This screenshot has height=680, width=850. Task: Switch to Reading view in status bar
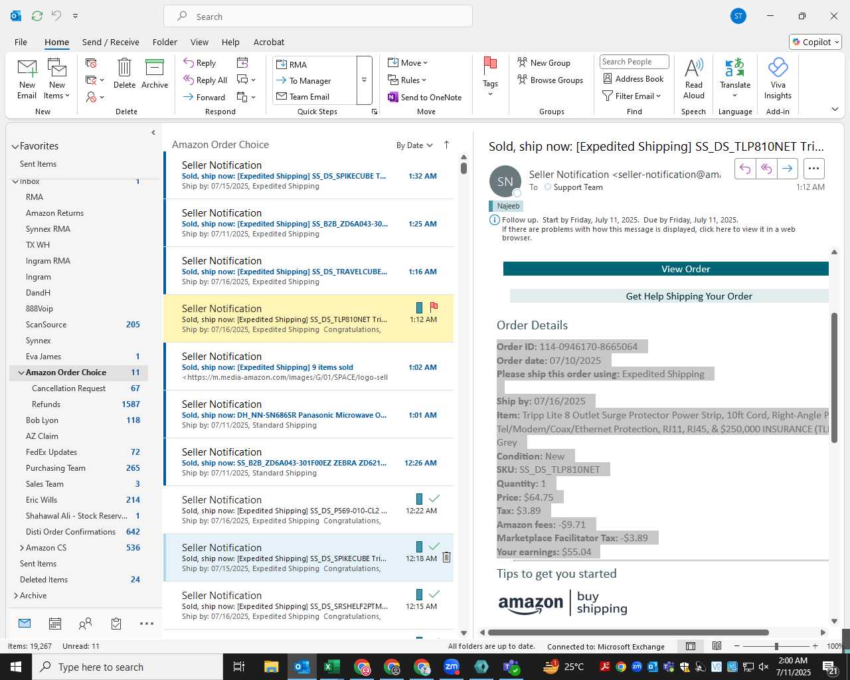click(x=717, y=645)
